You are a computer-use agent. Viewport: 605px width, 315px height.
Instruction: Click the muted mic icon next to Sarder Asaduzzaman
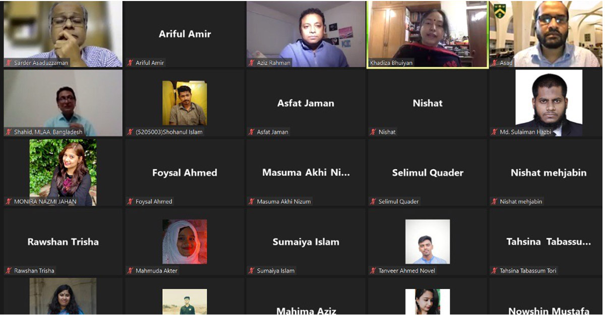point(9,63)
